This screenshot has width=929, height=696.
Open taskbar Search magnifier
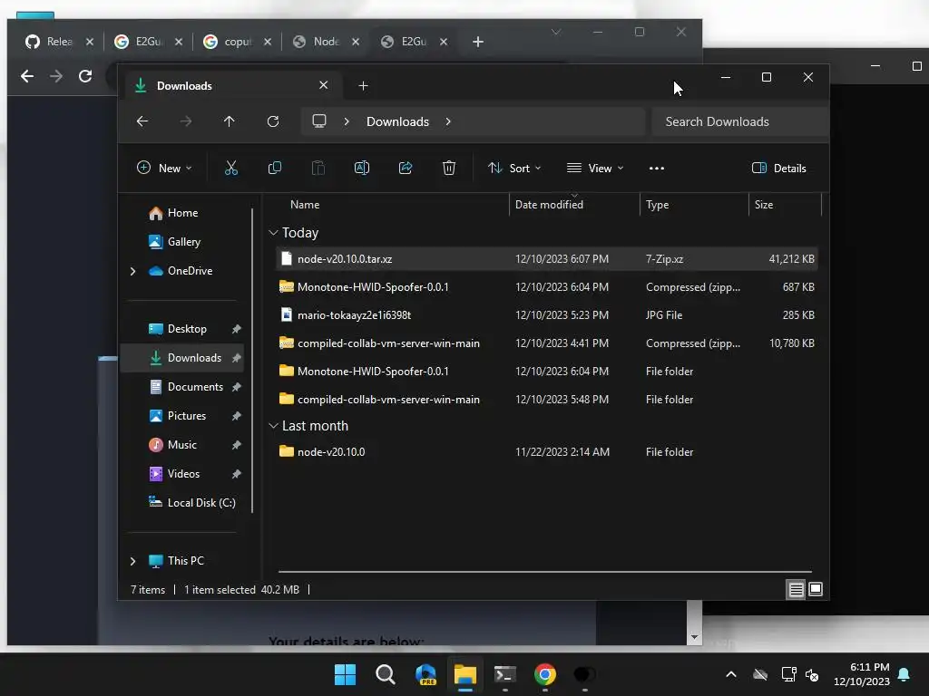click(385, 674)
